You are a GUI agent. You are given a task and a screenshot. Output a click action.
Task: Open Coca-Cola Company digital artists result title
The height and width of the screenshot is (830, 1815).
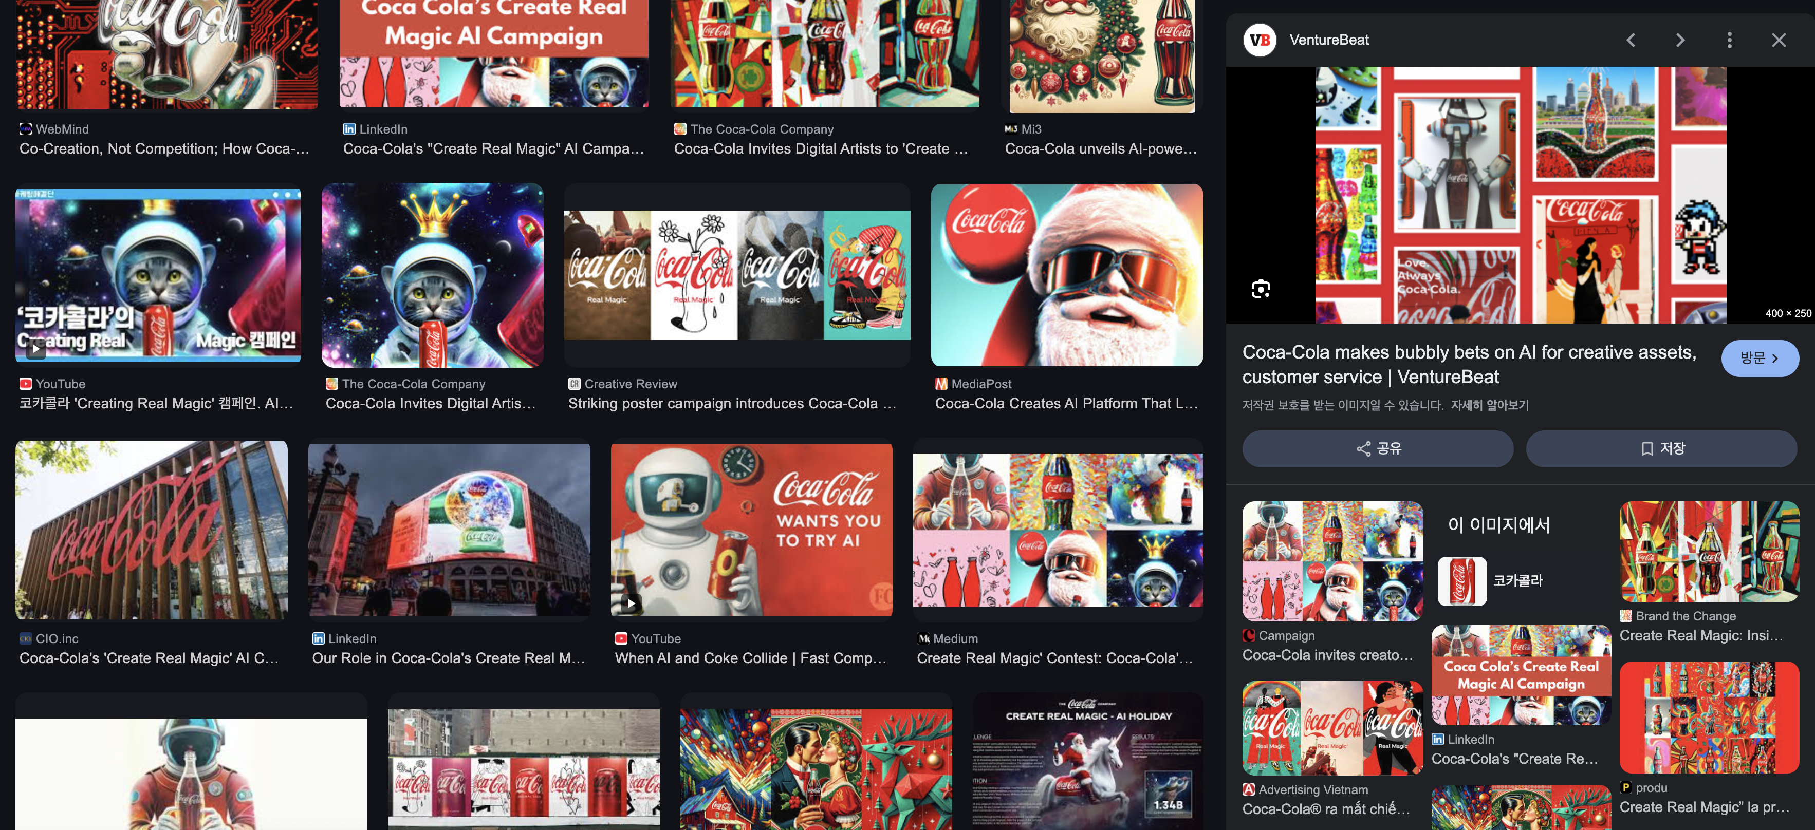point(821,148)
